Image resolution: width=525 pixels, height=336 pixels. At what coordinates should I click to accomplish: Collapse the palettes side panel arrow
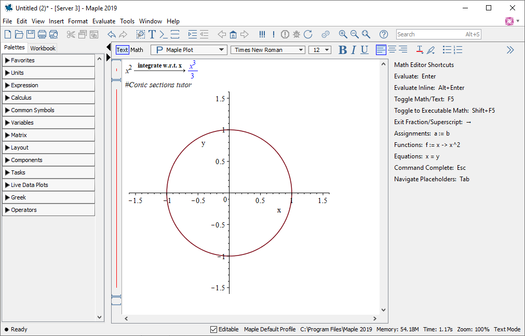[109, 47]
